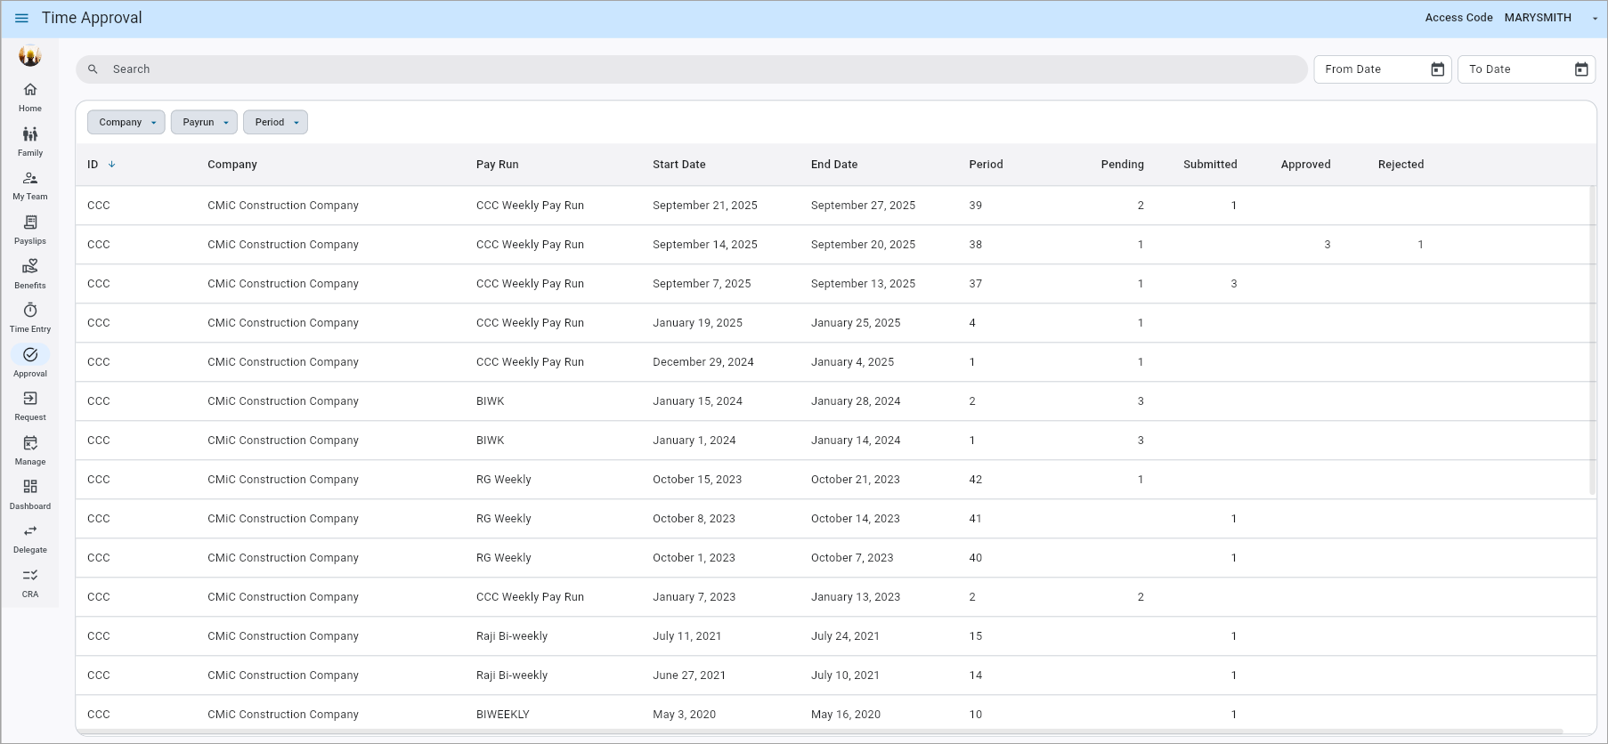The image size is (1608, 744).
Task: Open the hamburger navigation menu
Action: (21, 18)
